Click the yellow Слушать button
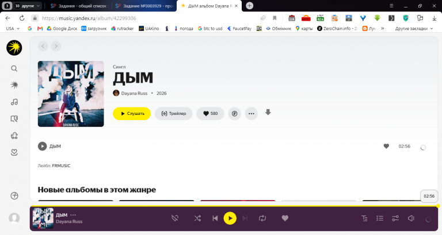 [132, 114]
